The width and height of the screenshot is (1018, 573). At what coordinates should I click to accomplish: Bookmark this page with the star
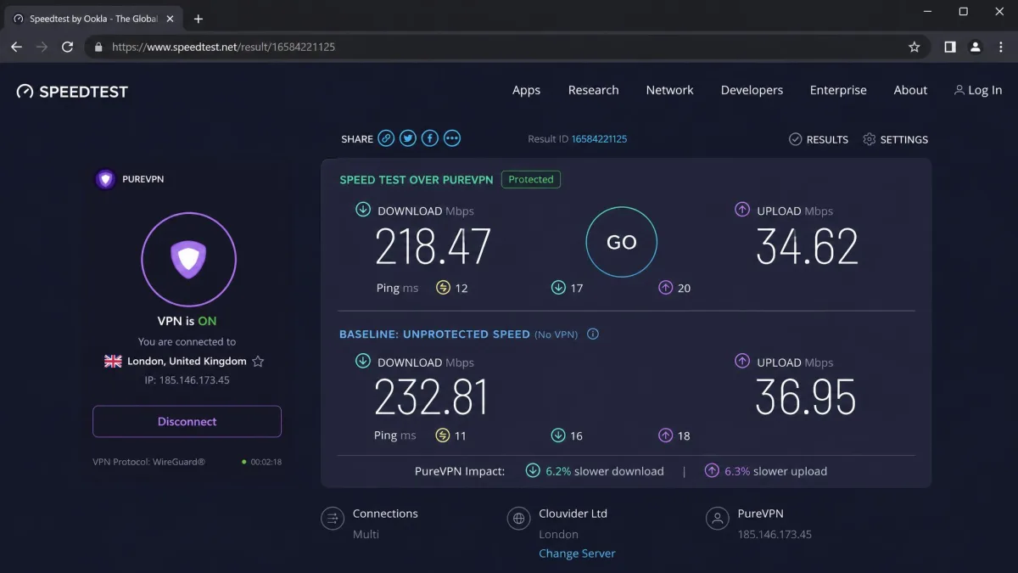click(x=914, y=47)
